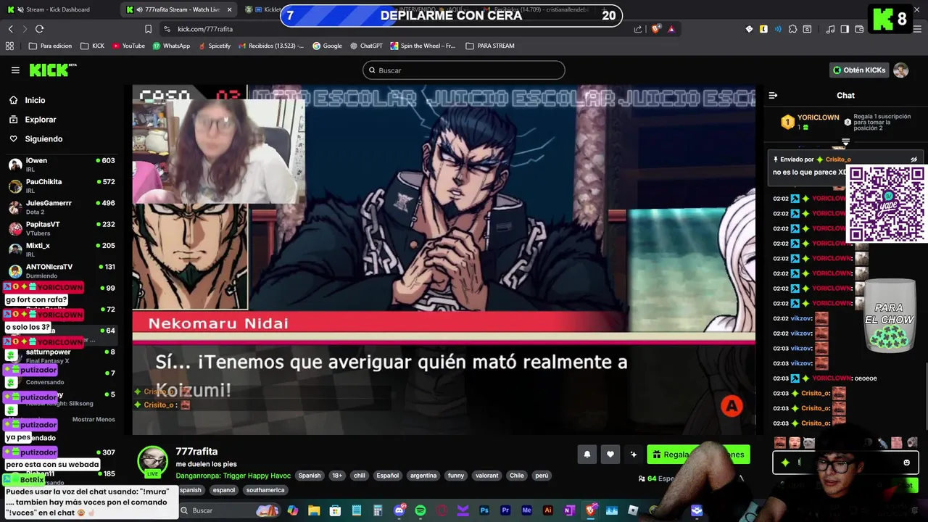Click the kick.com/777rafita address bar
928x522 pixels.
(x=391, y=29)
